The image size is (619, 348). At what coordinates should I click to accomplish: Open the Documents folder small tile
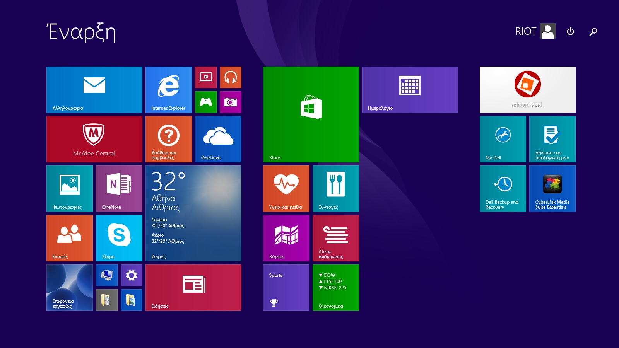point(107,300)
